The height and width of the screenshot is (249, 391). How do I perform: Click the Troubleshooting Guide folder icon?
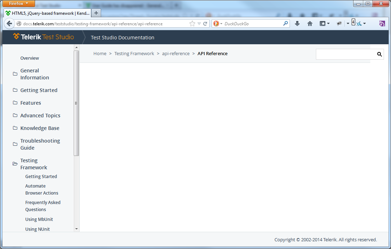click(15, 144)
